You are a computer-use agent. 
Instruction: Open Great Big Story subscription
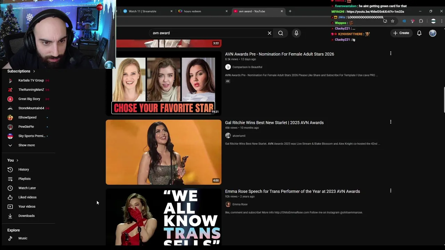(x=29, y=99)
